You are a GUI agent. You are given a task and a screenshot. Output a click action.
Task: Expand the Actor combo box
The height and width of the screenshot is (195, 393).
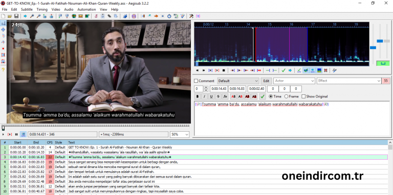click(313, 81)
